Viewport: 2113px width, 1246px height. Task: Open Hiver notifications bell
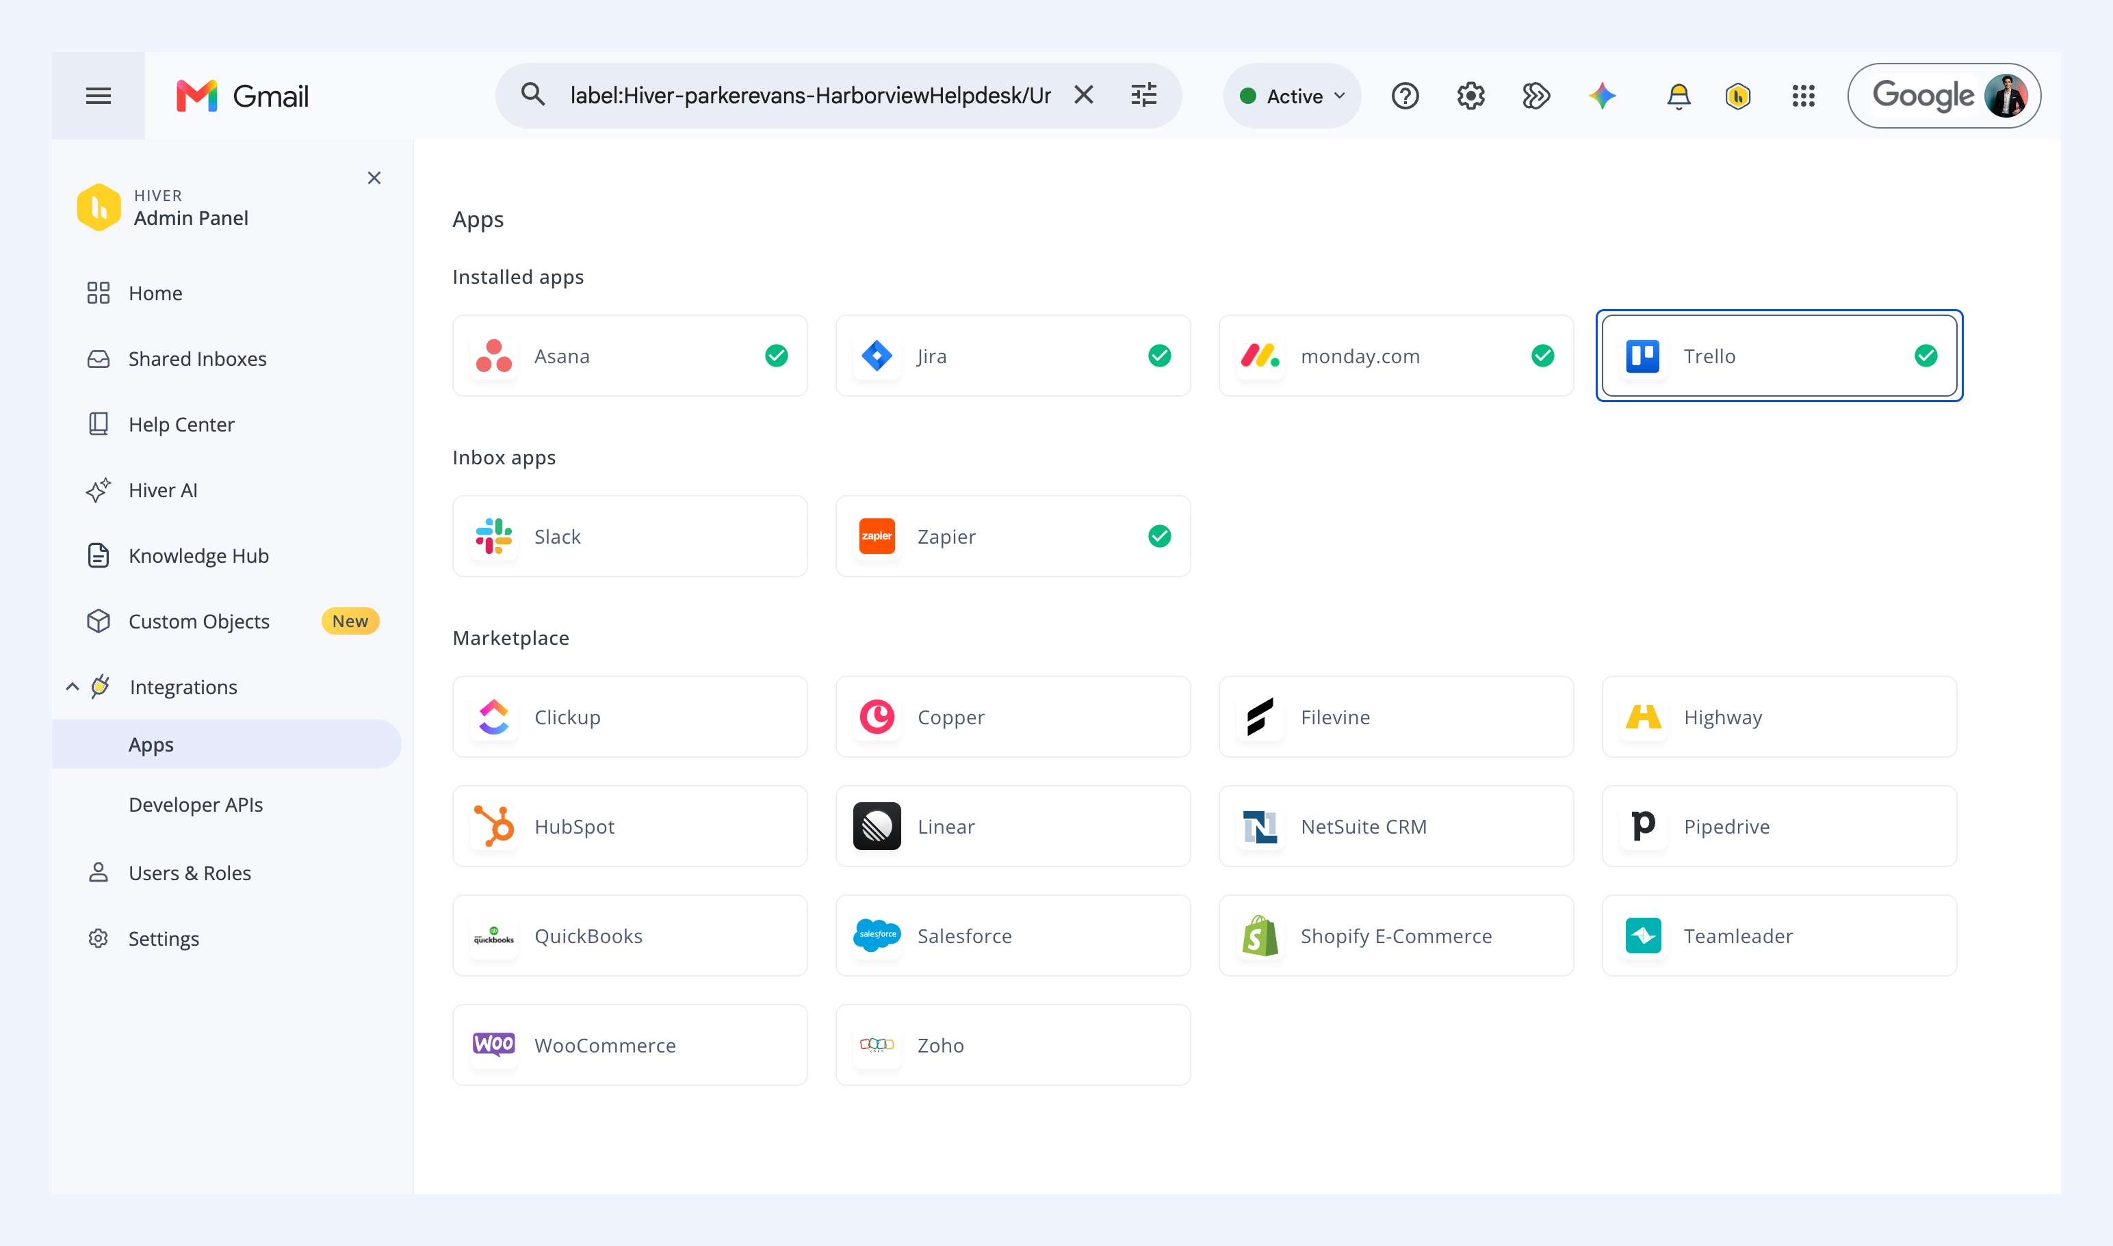coord(1678,96)
